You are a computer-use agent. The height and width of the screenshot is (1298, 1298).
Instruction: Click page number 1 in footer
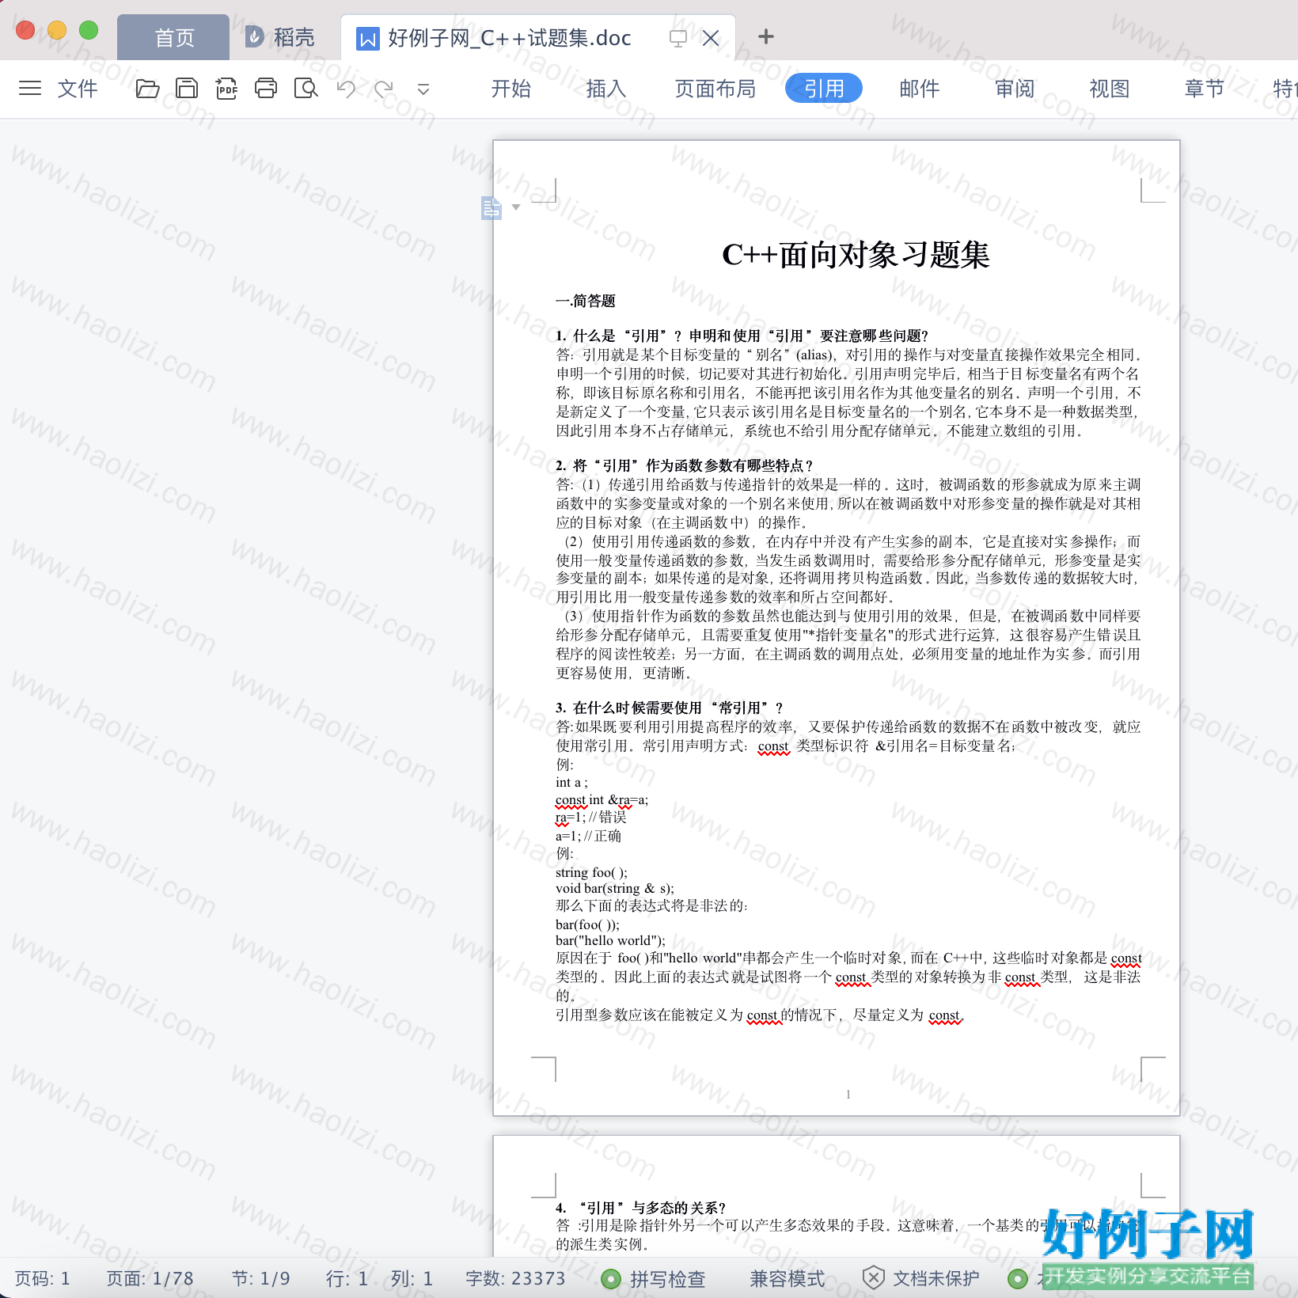point(848,1095)
